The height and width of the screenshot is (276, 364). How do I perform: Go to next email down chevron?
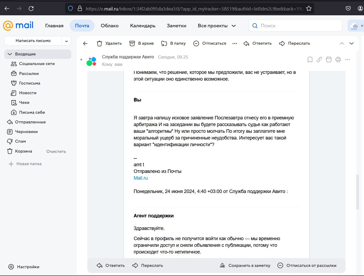(x=351, y=43)
